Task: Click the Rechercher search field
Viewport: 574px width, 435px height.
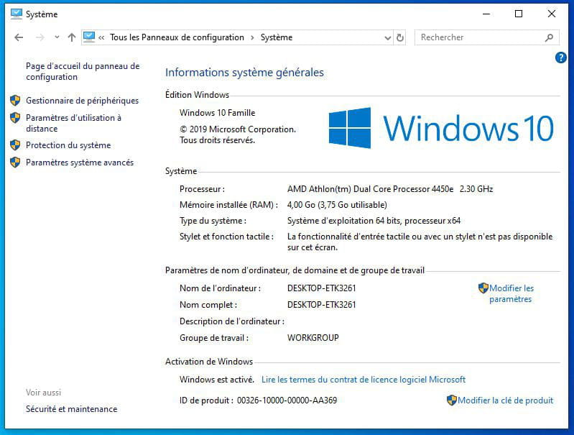Action: coord(486,37)
